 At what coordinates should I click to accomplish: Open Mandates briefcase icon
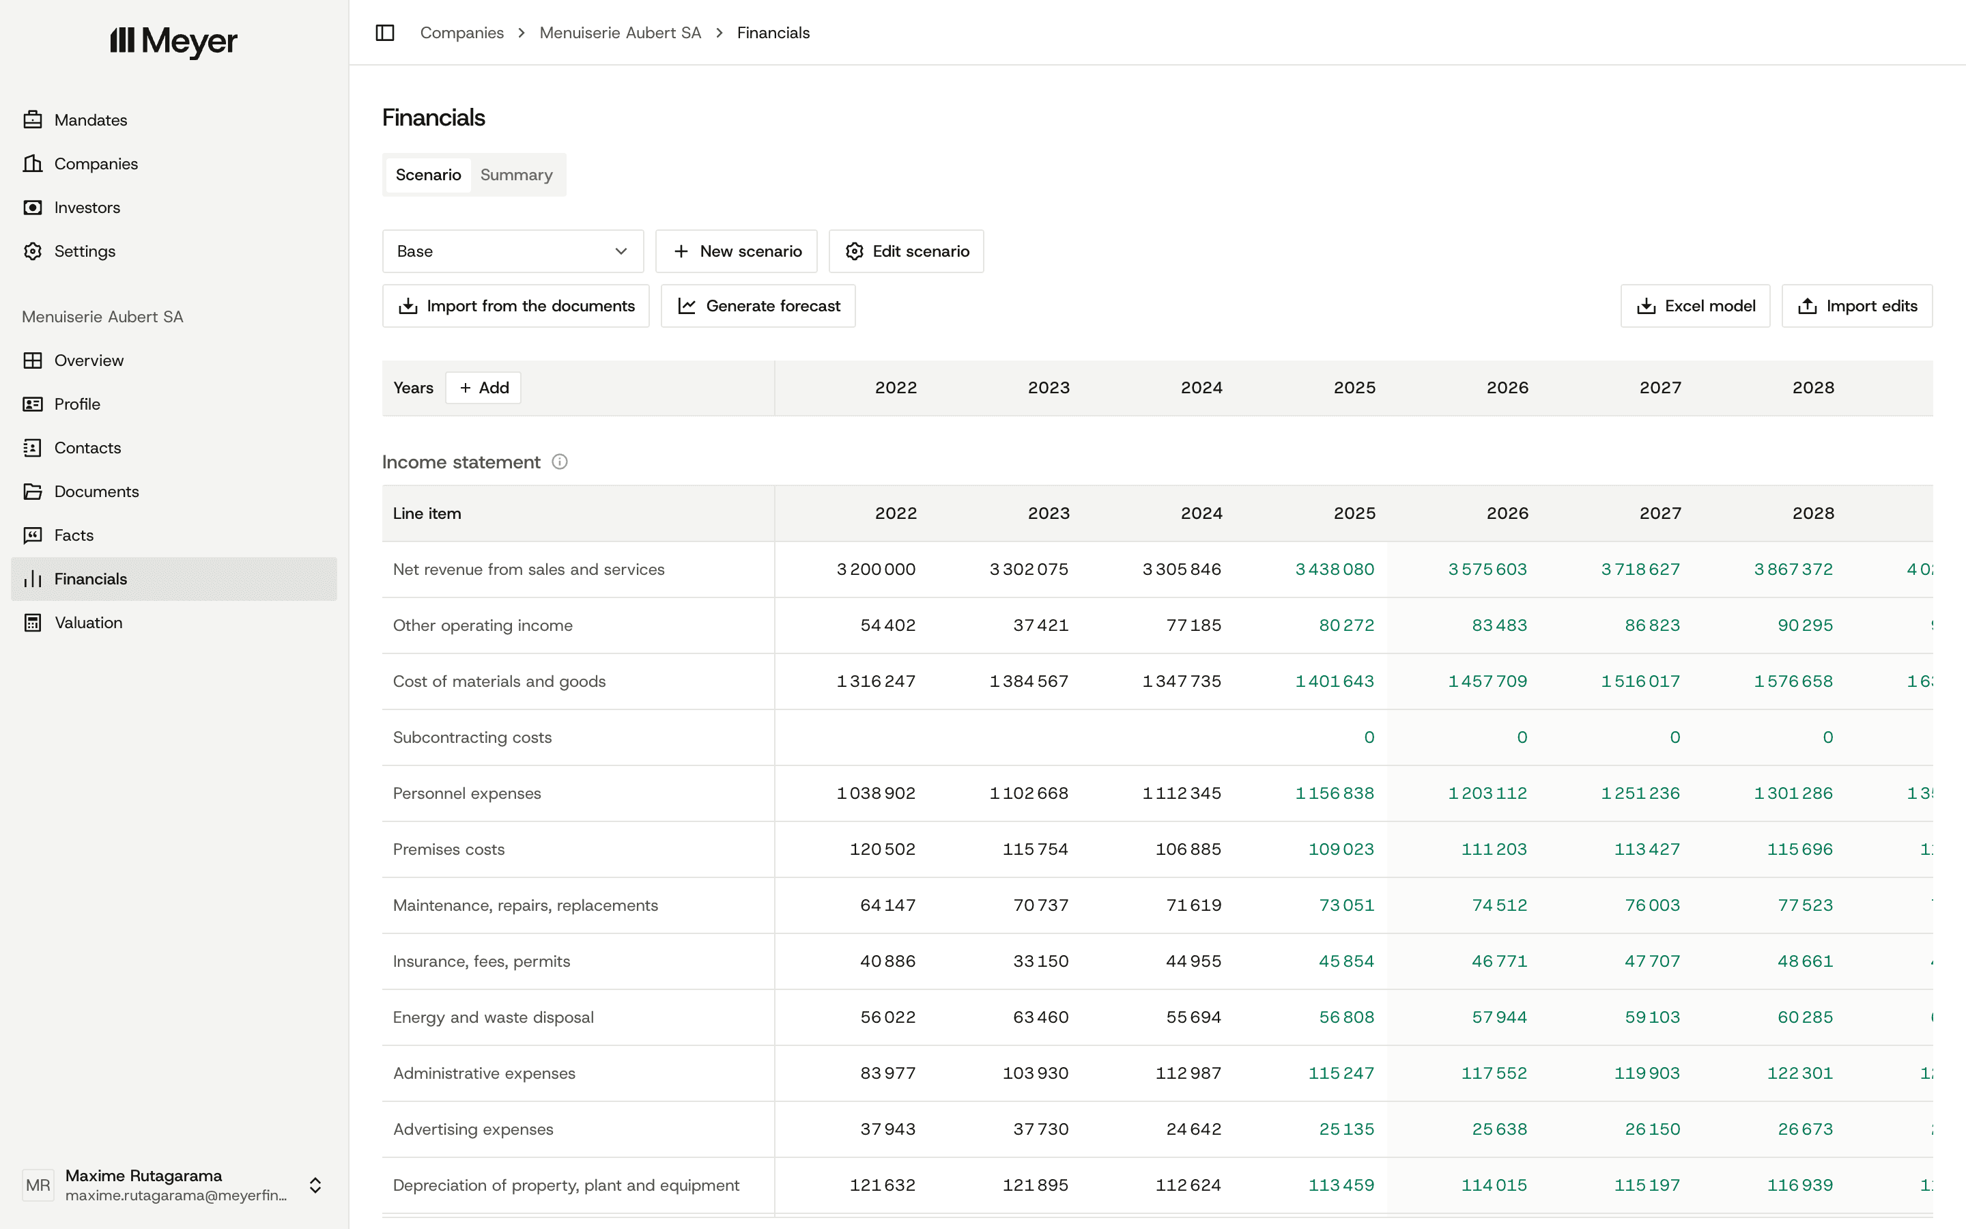click(33, 119)
